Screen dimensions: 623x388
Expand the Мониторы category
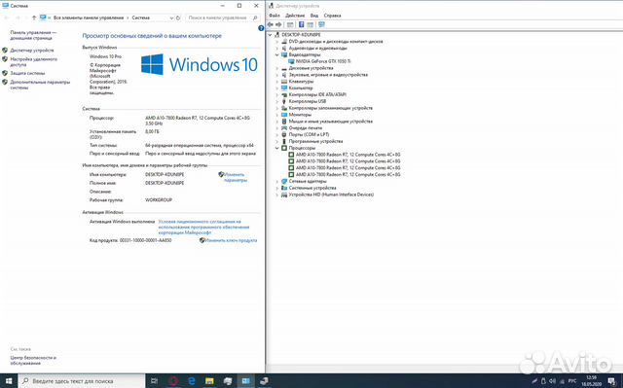(x=277, y=115)
